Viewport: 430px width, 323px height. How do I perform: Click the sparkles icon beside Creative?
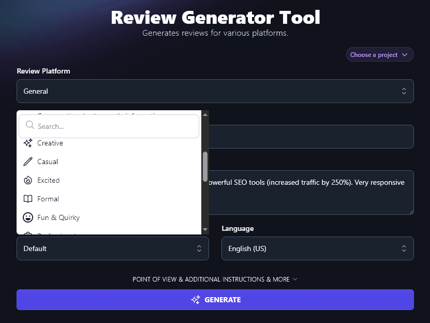[x=28, y=143]
